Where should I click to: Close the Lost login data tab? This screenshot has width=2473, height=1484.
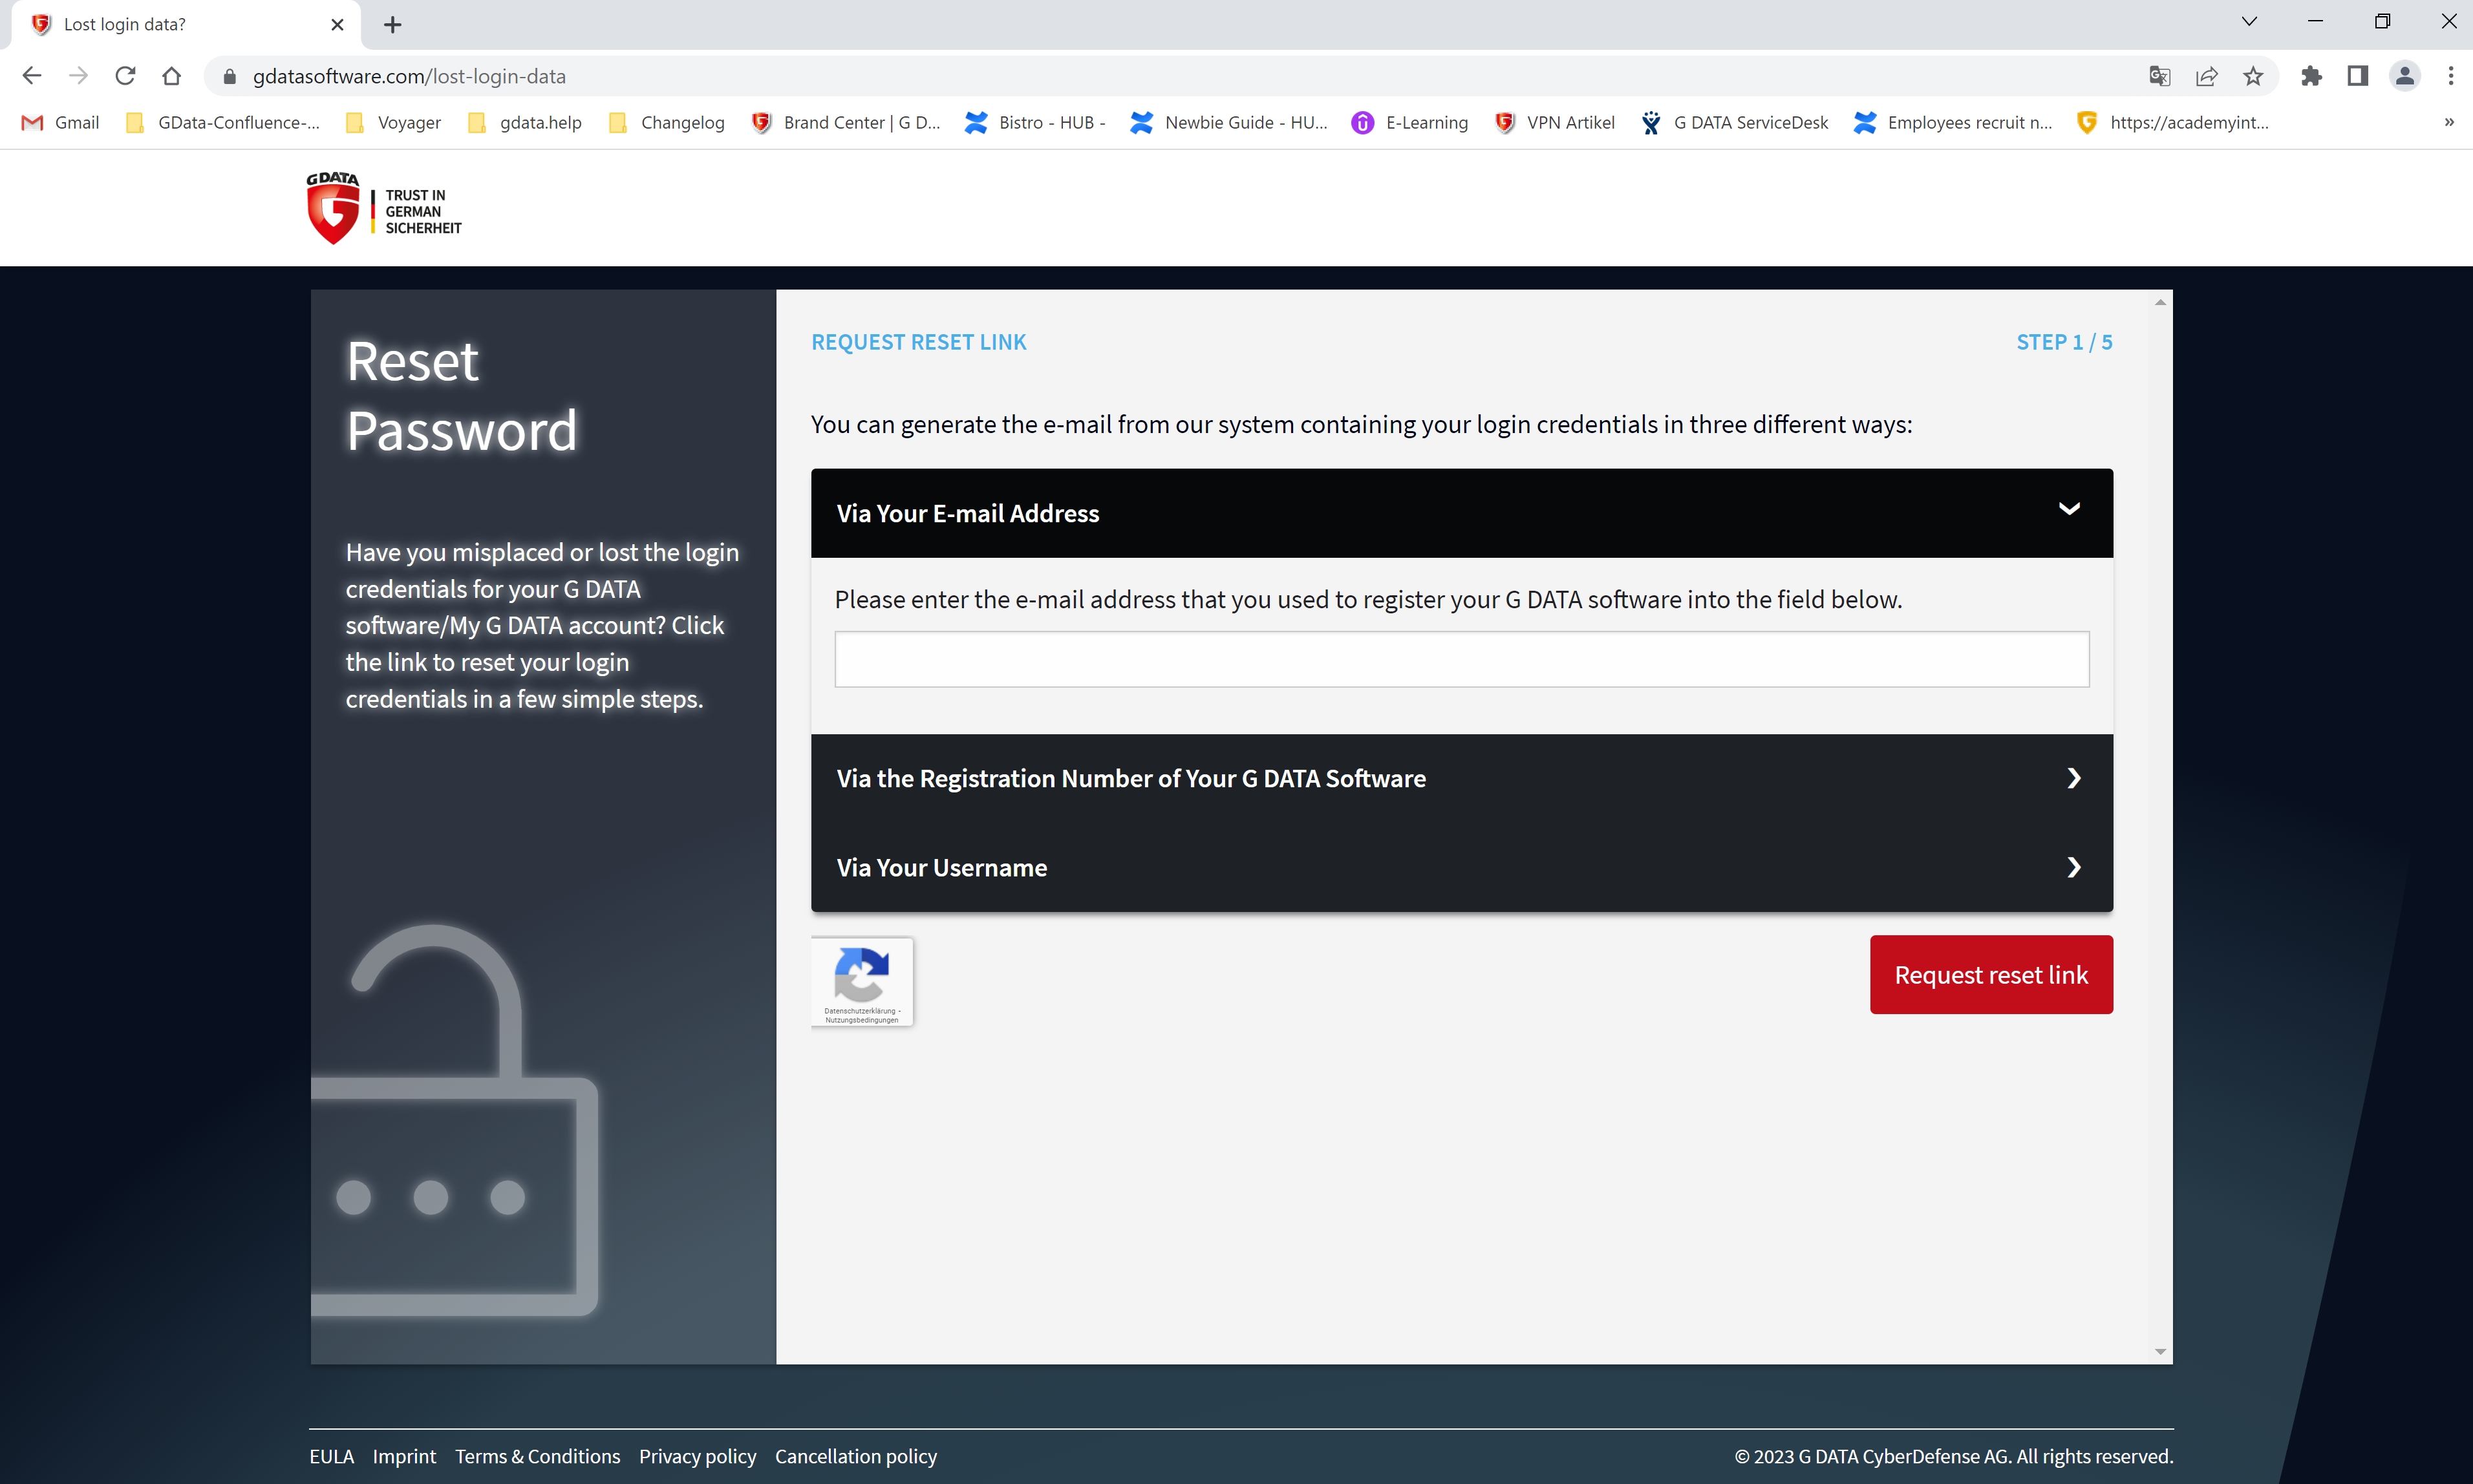click(x=337, y=24)
